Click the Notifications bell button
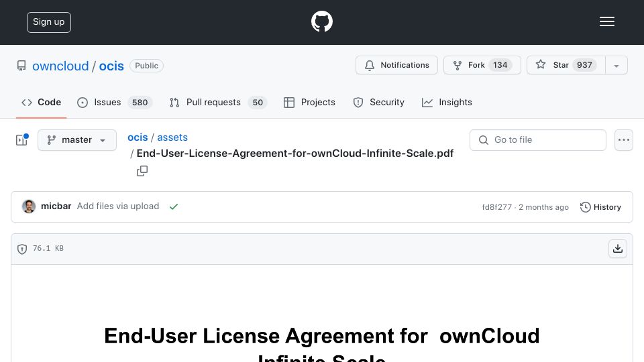Screen dimensions: 644x362 [x=396, y=65]
